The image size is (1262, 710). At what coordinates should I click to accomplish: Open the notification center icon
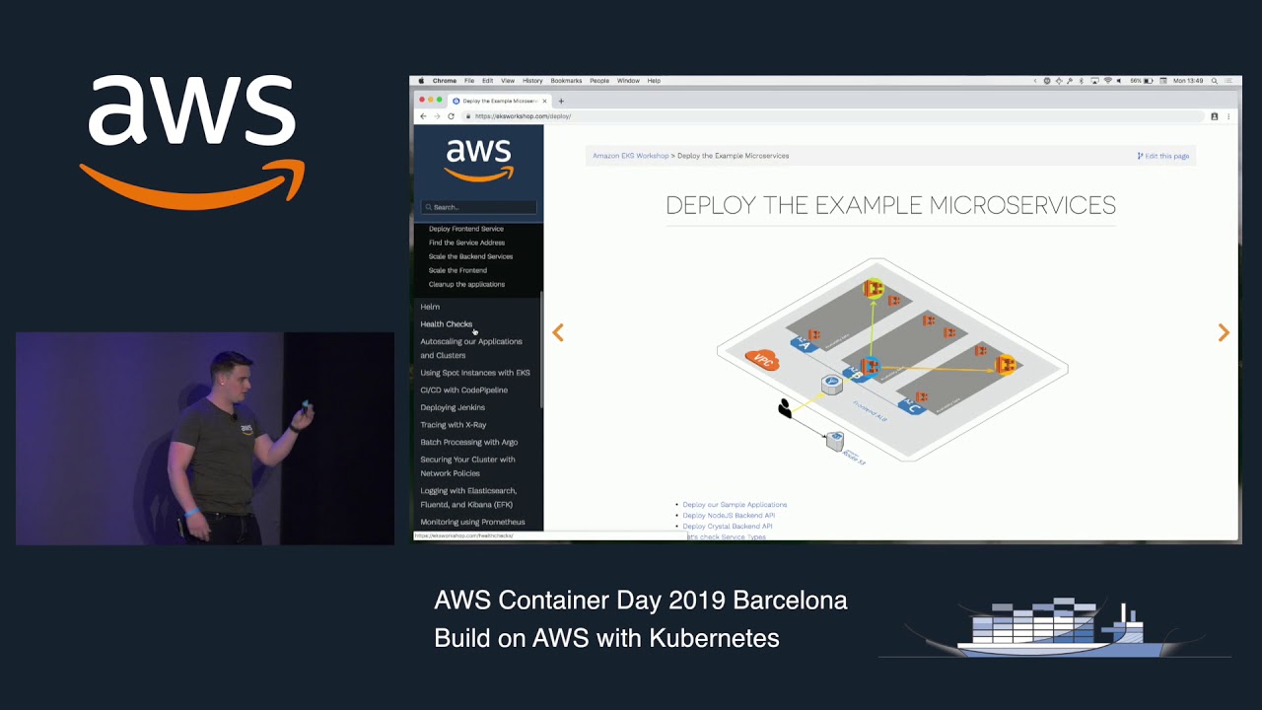[x=1229, y=81]
